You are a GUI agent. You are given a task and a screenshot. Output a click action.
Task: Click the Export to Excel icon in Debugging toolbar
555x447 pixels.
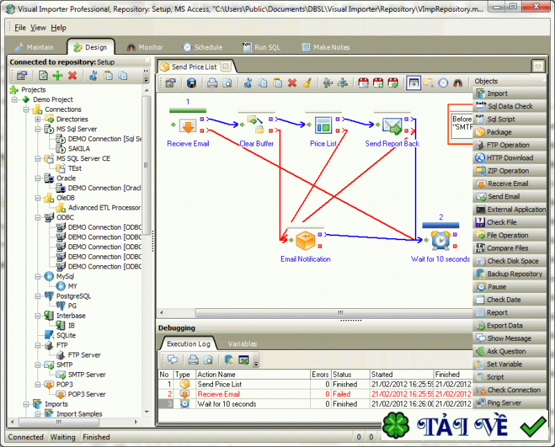pos(244,360)
